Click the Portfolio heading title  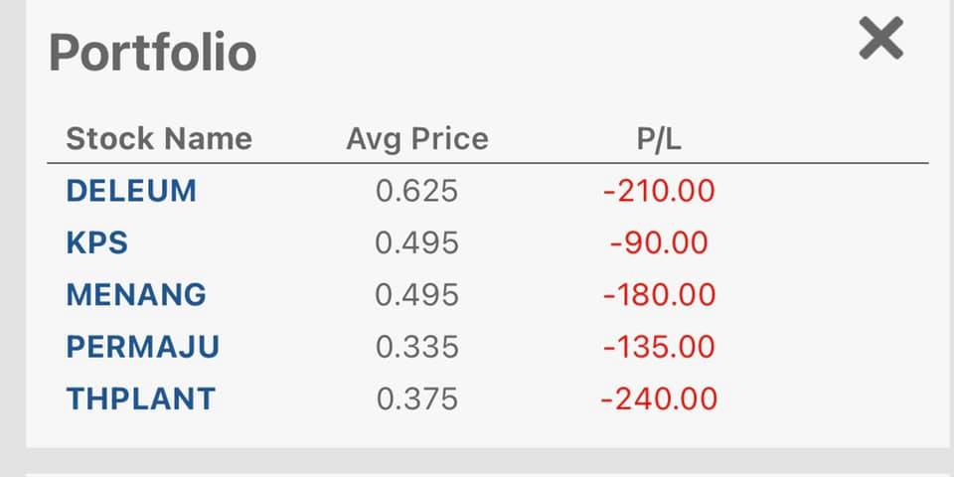pyautogui.click(x=152, y=53)
